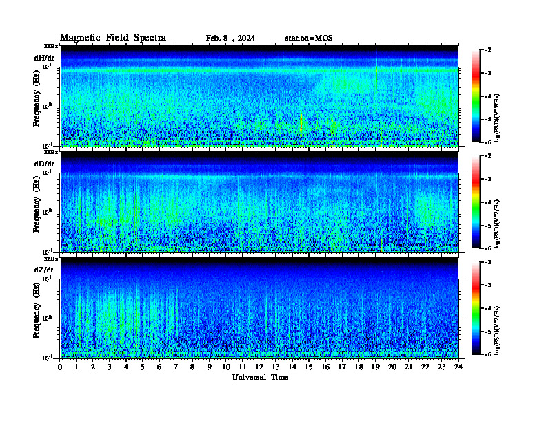Click hour '3' on the Universal Time axis
This screenshot has width=546, height=421.
tap(110, 367)
